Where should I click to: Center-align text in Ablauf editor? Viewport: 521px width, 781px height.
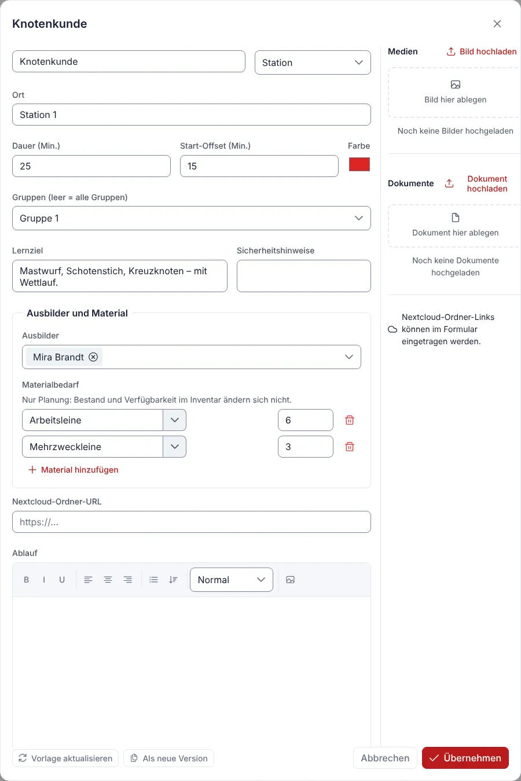click(108, 580)
